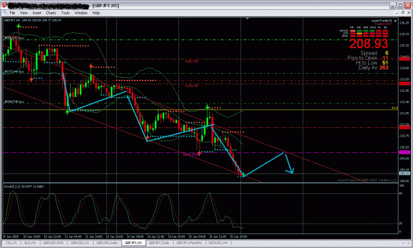Viewport: 413px width, 248px height.
Task: Open the File menu
Action: 12,13
